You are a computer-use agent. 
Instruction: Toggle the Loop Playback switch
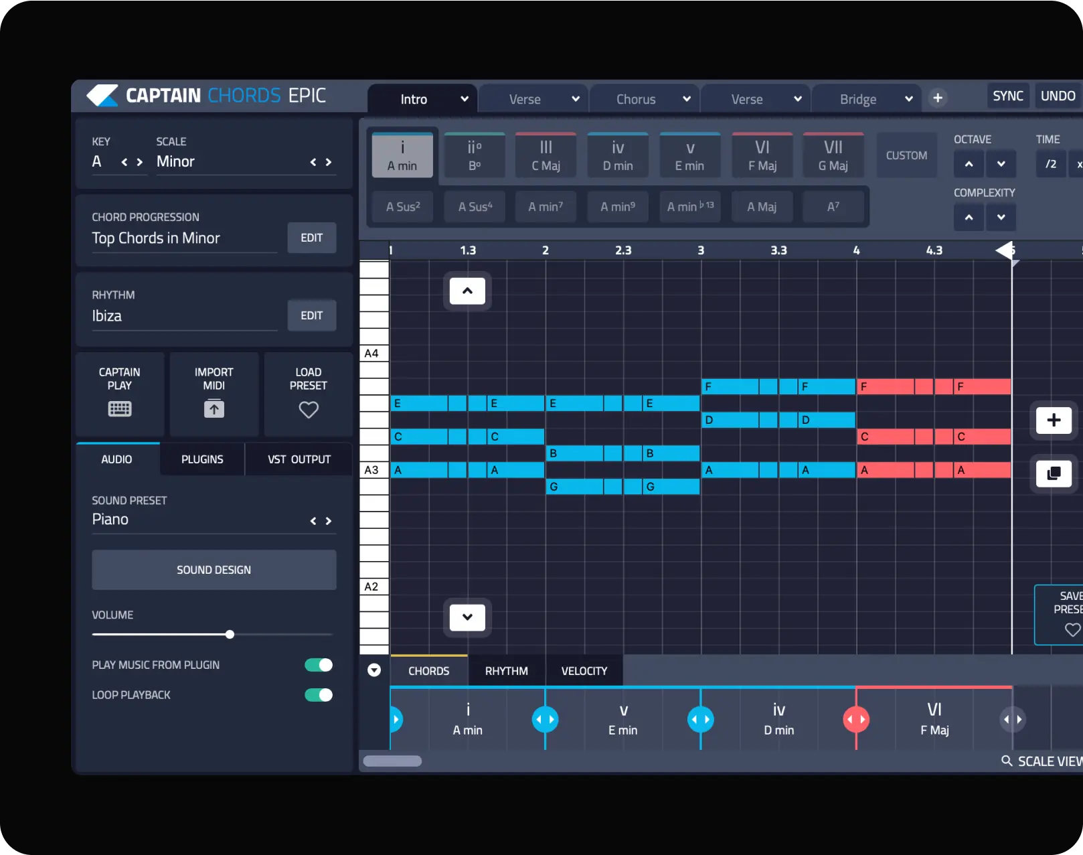[319, 695]
